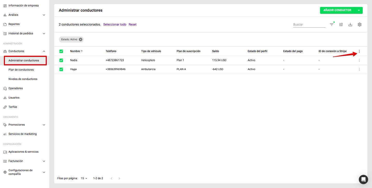The image size is (372, 188).
Task: Sort table by Nombre column header
Action: [75, 51]
